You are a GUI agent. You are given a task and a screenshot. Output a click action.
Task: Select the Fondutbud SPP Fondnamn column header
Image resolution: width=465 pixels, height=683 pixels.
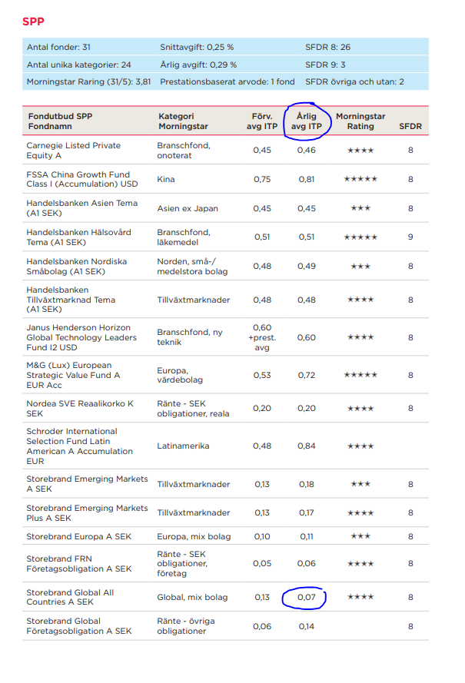58,121
